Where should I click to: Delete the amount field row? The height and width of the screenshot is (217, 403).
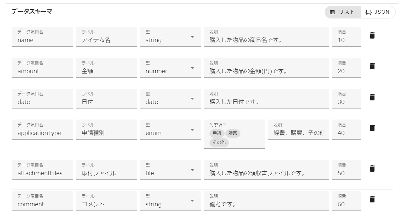pyautogui.click(x=372, y=66)
